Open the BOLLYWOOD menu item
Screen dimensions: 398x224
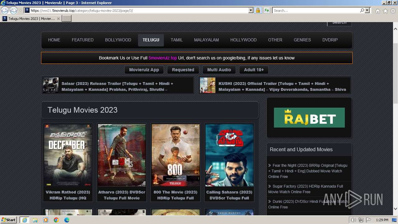pos(118,40)
